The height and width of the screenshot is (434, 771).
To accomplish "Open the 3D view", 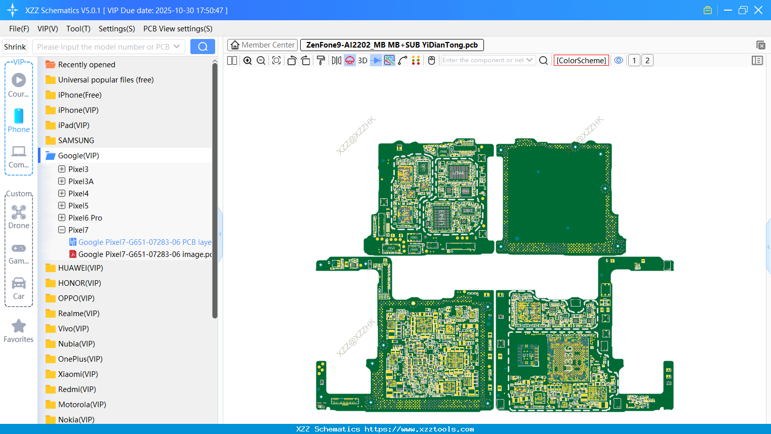I will tap(362, 60).
